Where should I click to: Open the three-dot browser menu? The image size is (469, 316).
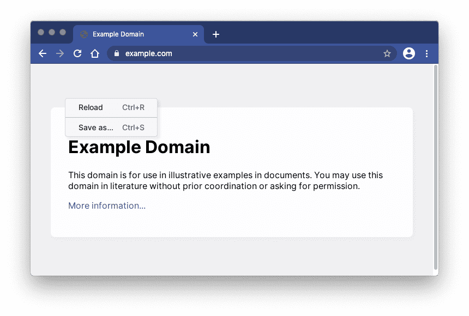pos(426,53)
